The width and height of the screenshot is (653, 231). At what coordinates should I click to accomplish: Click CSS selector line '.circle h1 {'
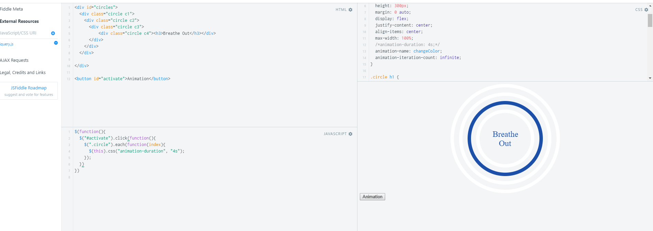385,77
